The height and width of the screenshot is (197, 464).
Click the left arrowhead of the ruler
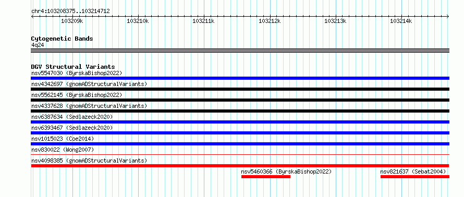click(32, 16)
